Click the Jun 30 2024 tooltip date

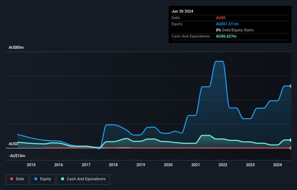tap(182, 11)
